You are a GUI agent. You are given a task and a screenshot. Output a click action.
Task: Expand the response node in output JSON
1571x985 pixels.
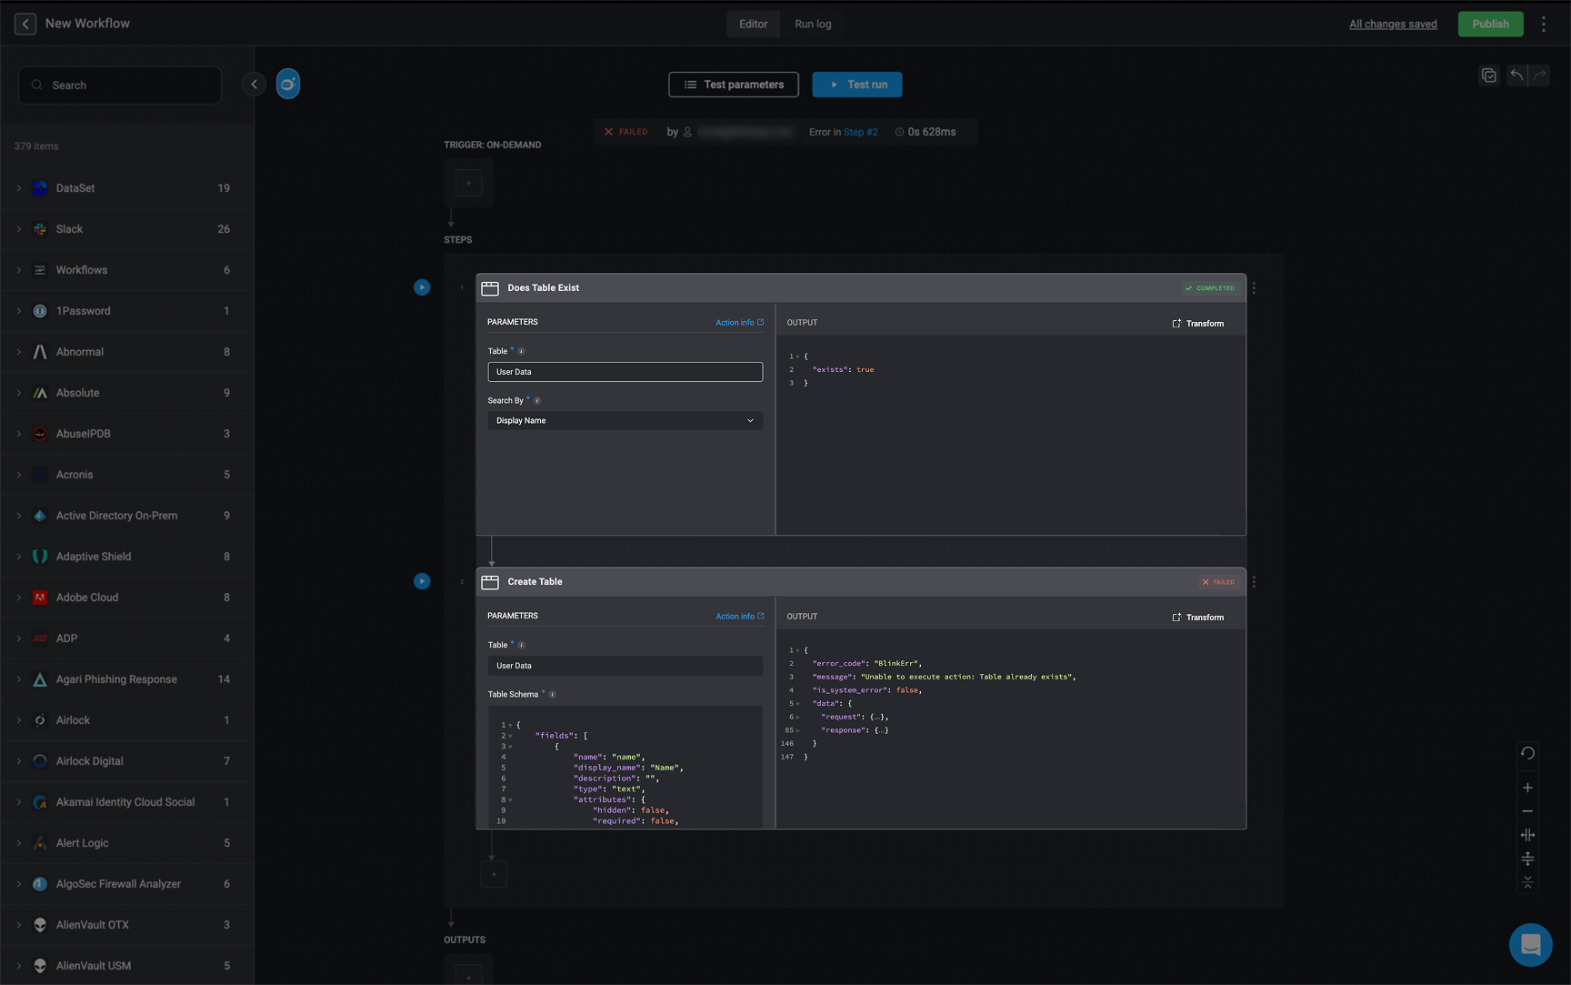[x=797, y=730]
